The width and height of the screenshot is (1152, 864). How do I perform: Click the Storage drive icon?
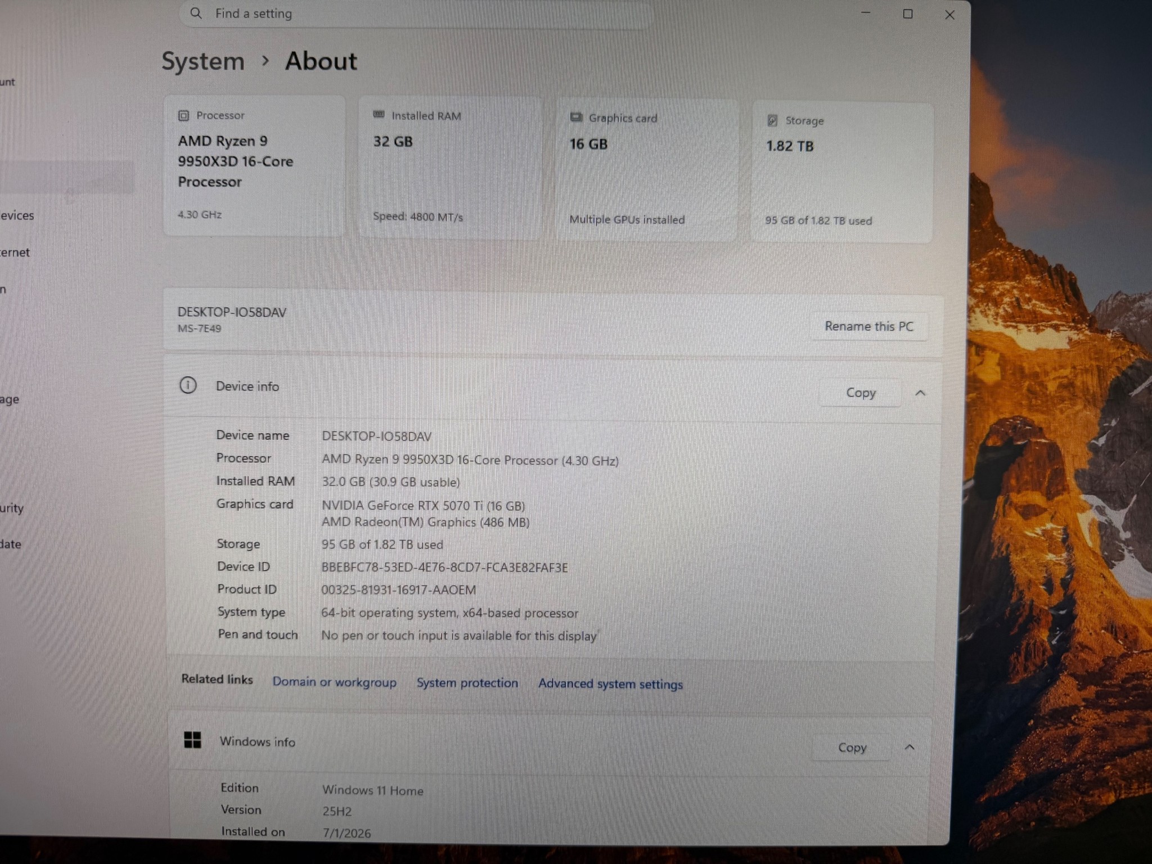pos(772,120)
